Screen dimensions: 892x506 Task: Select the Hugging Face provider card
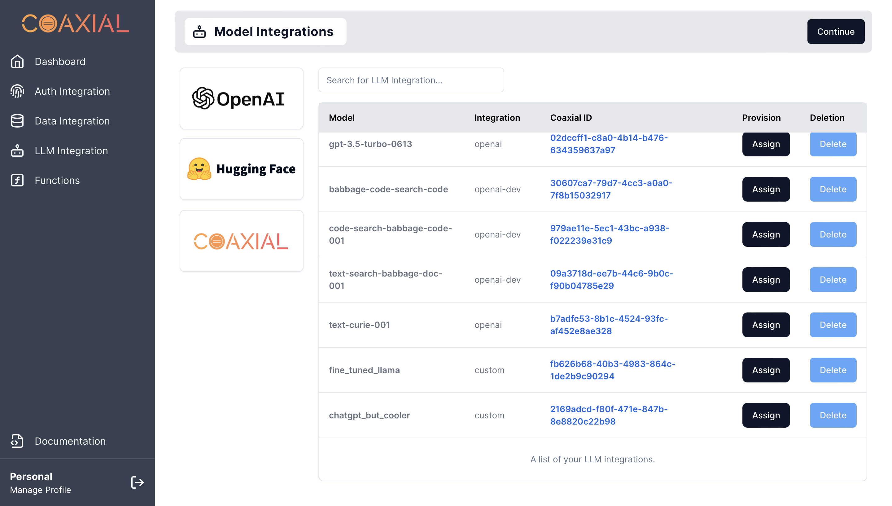241,169
